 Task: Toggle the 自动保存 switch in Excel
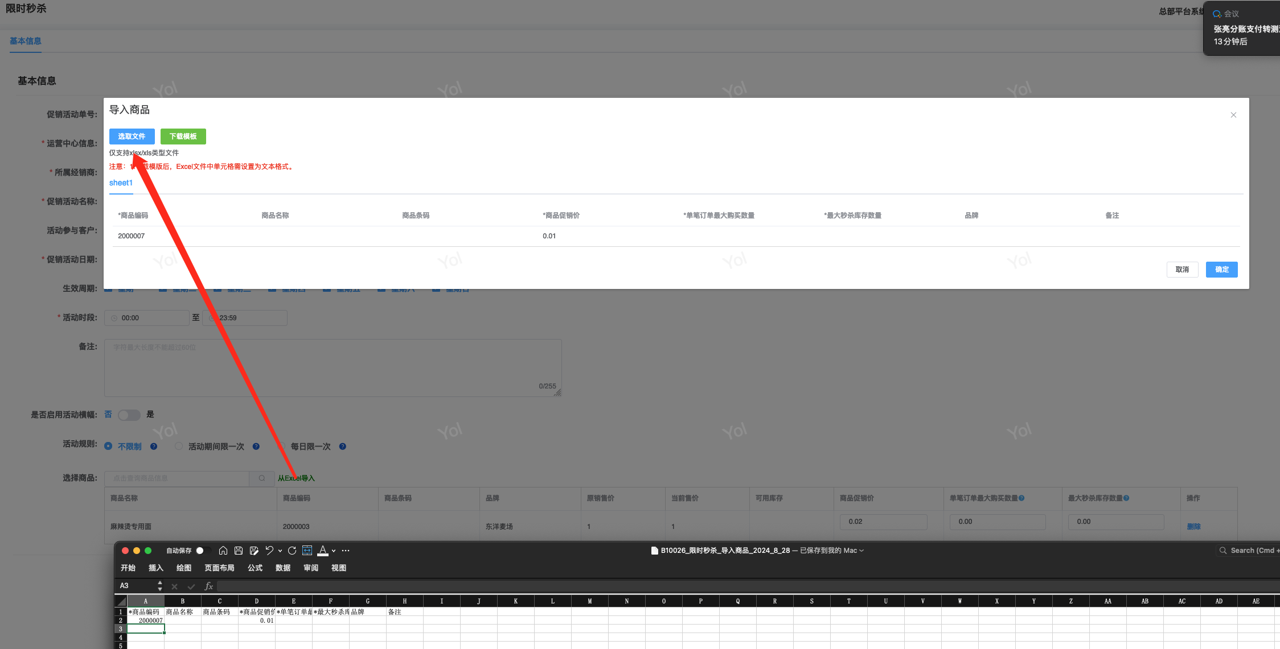pyautogui.click(x=203, y=551)
